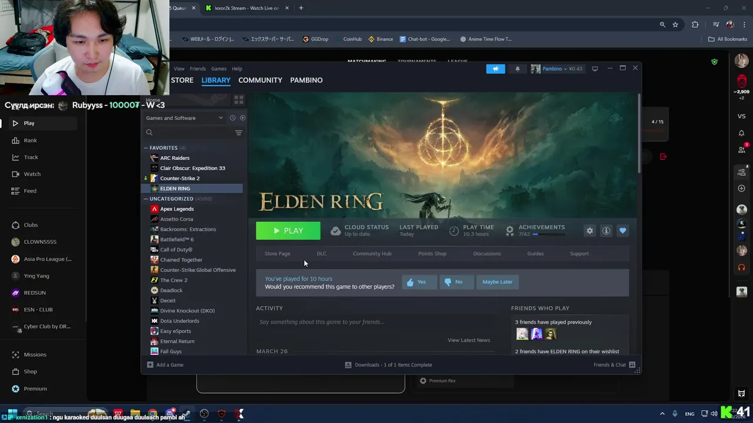
Task: Bookmark page with Chrome star icon
Action: [675, 25]
